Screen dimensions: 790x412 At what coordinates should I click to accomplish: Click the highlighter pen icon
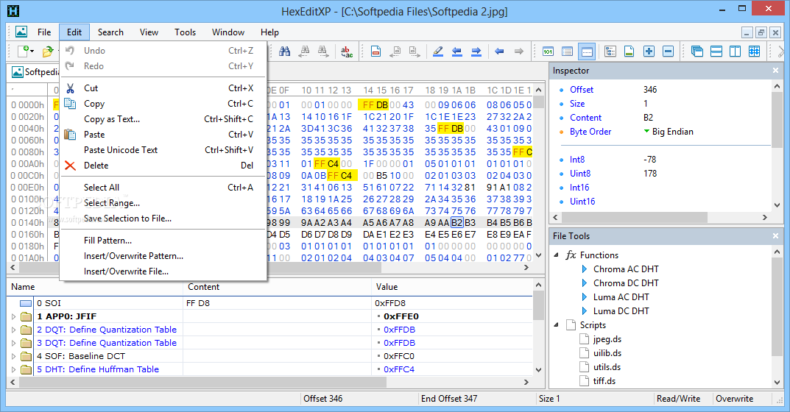pos(438,51)
